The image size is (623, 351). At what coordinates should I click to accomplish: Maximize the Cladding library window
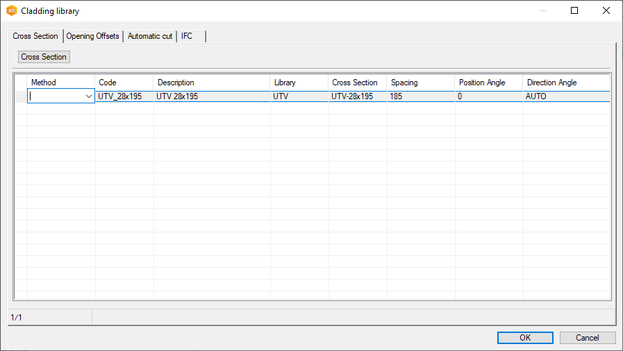click(574, 10)
